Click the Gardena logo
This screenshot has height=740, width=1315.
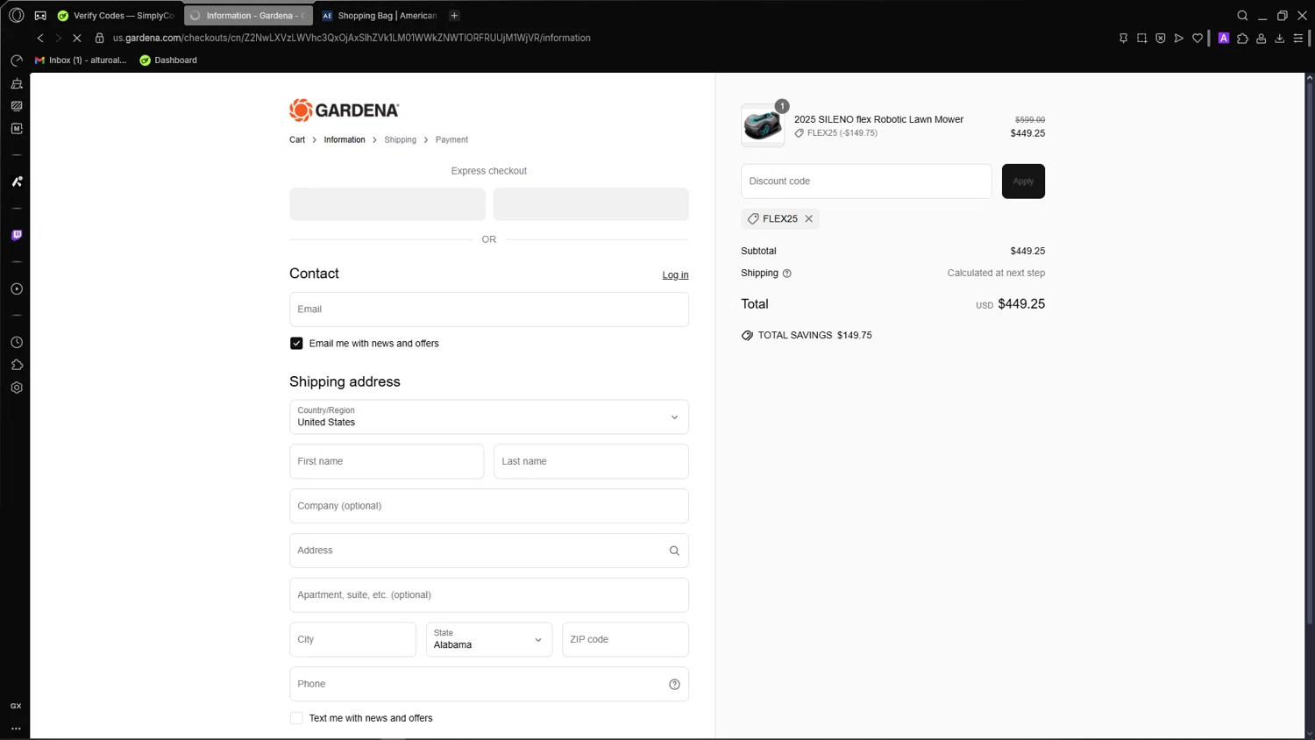(x=345, y=110)
